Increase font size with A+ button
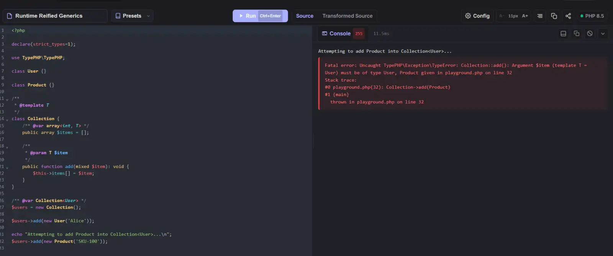The image size is (613, 256). [x=525, y=16]
